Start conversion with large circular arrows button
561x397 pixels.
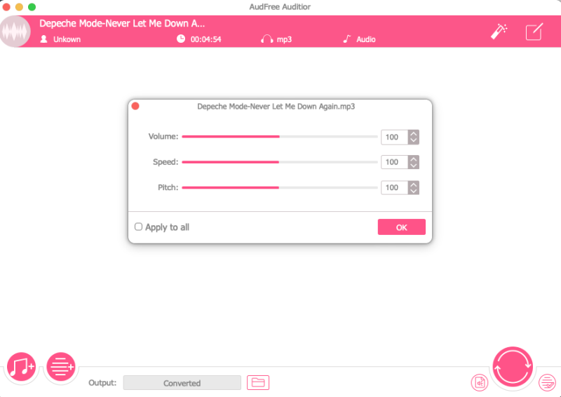coord(513,367)
